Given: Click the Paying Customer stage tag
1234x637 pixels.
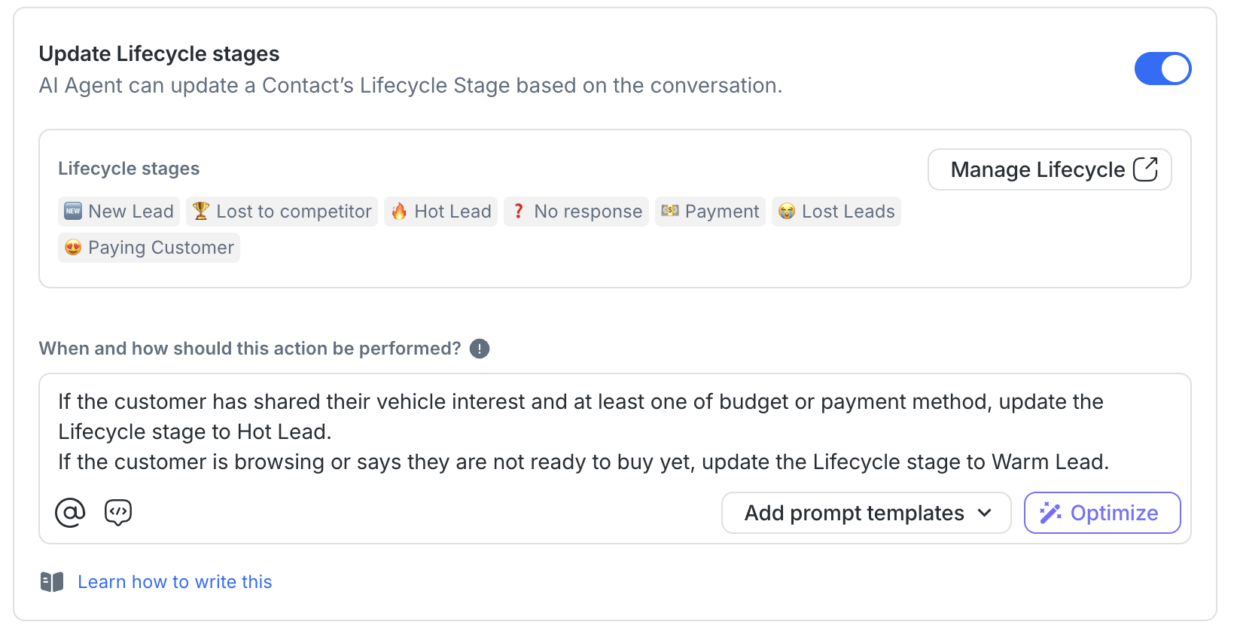Looking at the screenshot, I should point(149,248).
